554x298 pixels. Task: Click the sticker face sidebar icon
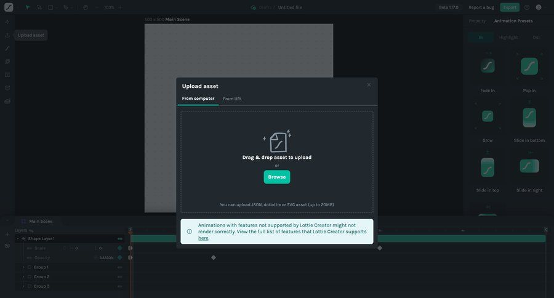[x=7, y=88]
